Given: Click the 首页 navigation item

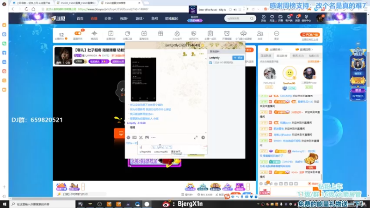Looking at the screenshot, I should coord(80,18).
